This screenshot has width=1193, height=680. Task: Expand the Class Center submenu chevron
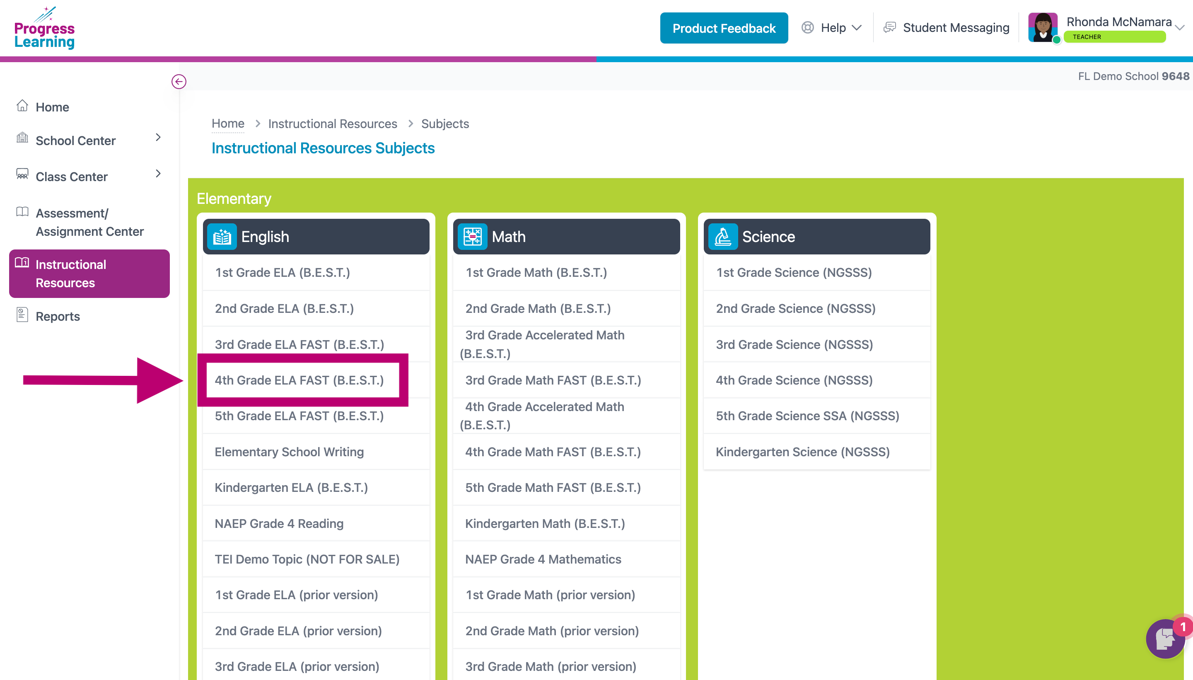tap(158, 174)
